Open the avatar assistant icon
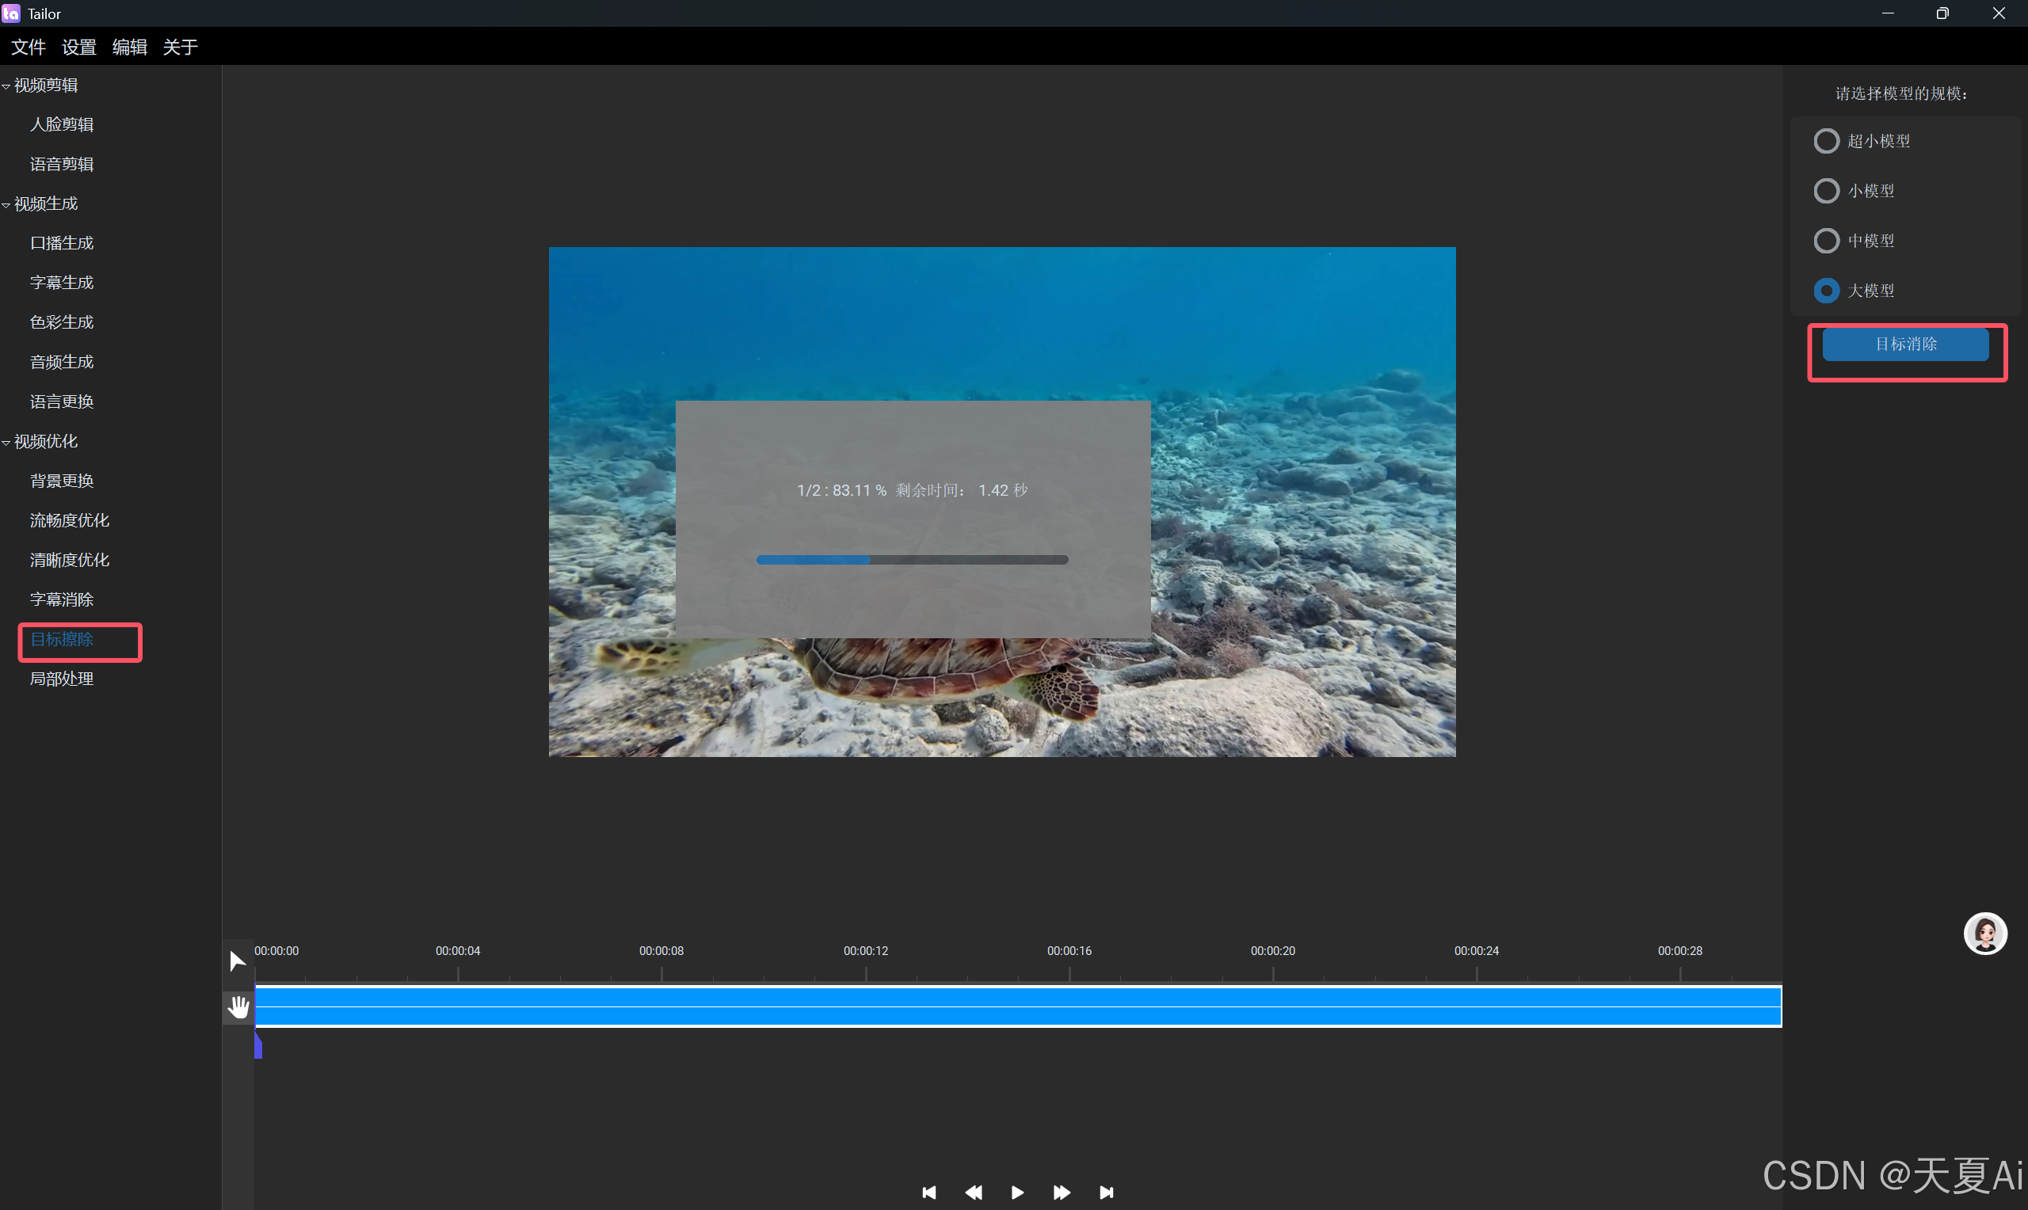Screen dimensions: 2028x1210 [x=1984, y=934]
